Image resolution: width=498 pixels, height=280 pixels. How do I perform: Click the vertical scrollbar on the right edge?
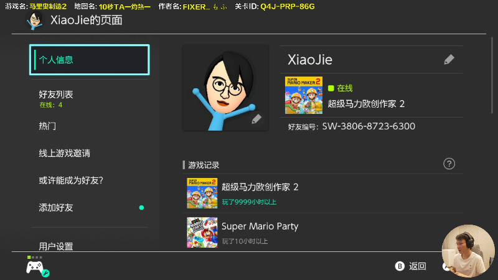click(492, 75)
